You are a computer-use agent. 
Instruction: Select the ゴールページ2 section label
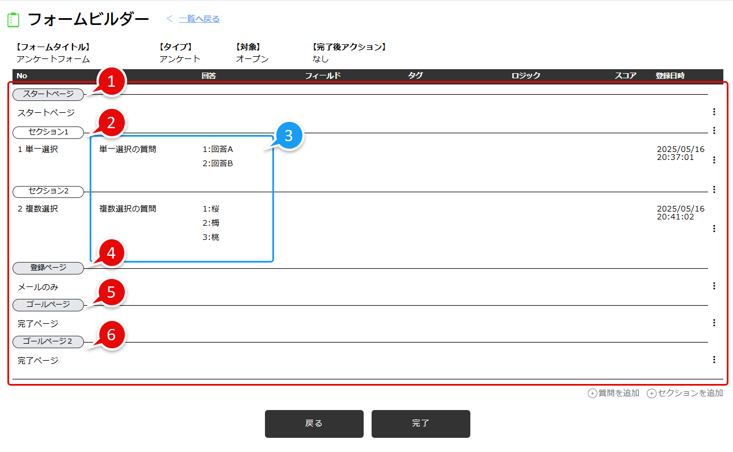(x=48, y=341)
